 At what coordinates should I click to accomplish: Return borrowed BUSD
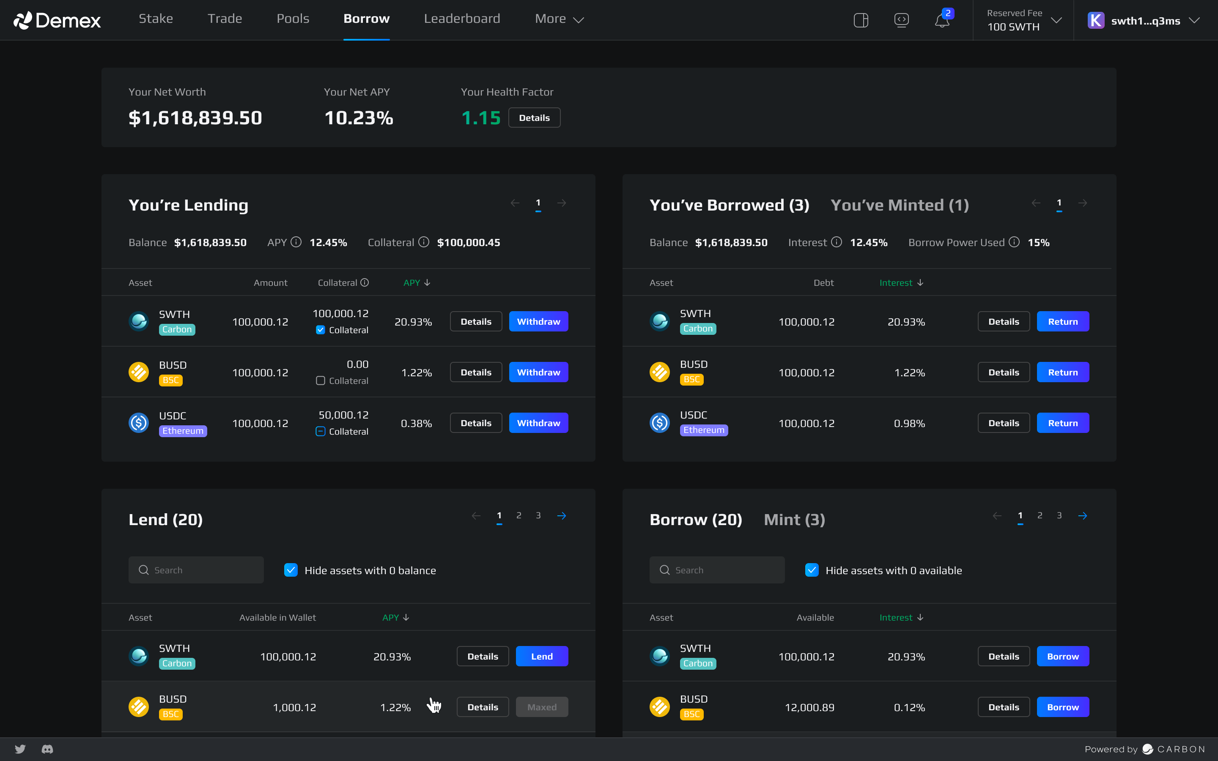click(x=1062, y=372)
